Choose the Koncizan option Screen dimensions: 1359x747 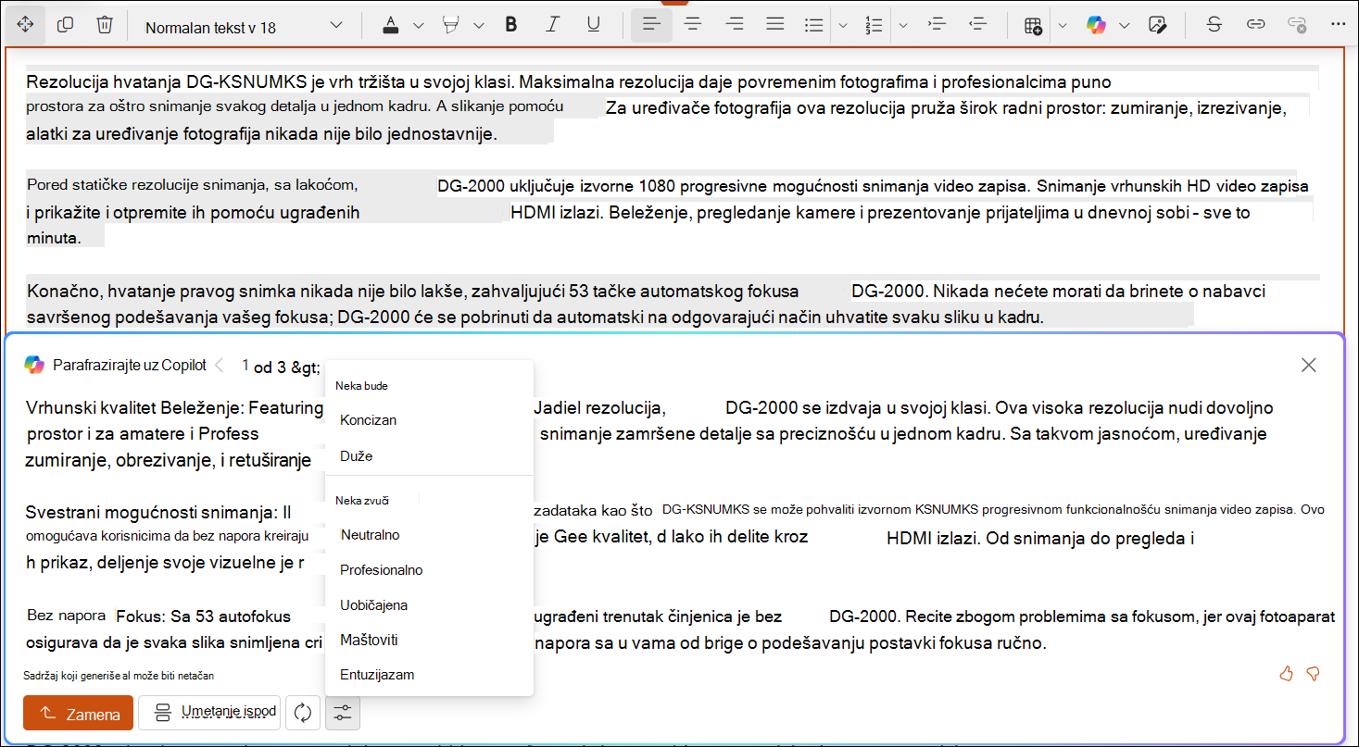coord(430,420)
